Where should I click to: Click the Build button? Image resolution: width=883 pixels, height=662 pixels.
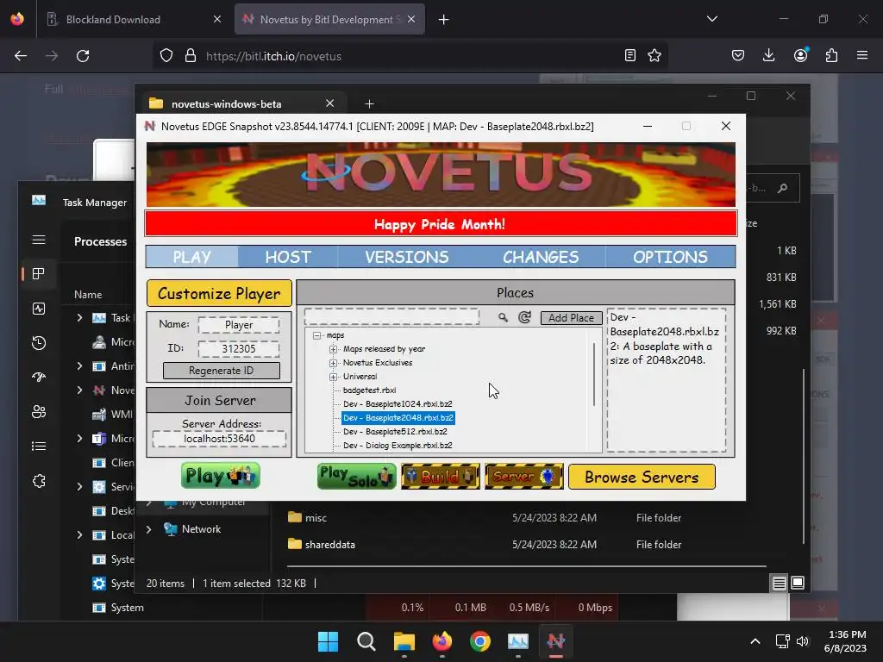coord(441,476)
